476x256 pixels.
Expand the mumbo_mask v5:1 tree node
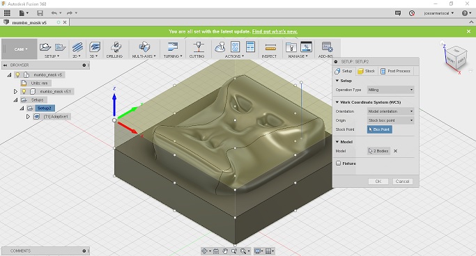tap(15, 91)
